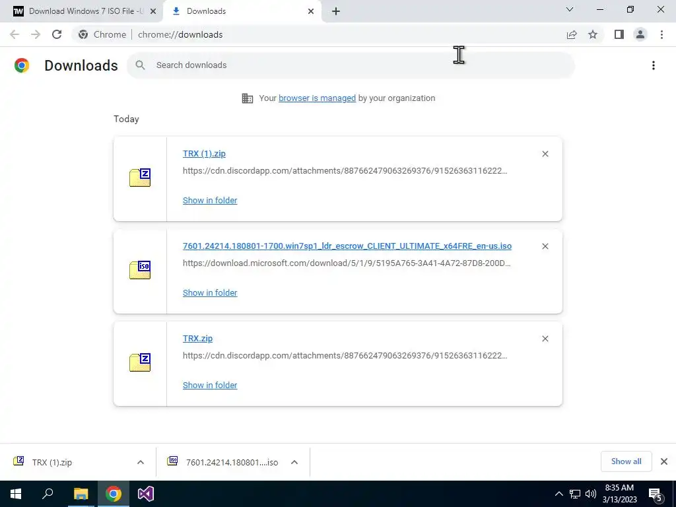676x507 pixels.
Task: Click the Show all downloads button
Action: 626,461
